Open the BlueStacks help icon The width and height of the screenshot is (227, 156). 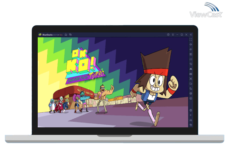(168, 35)
